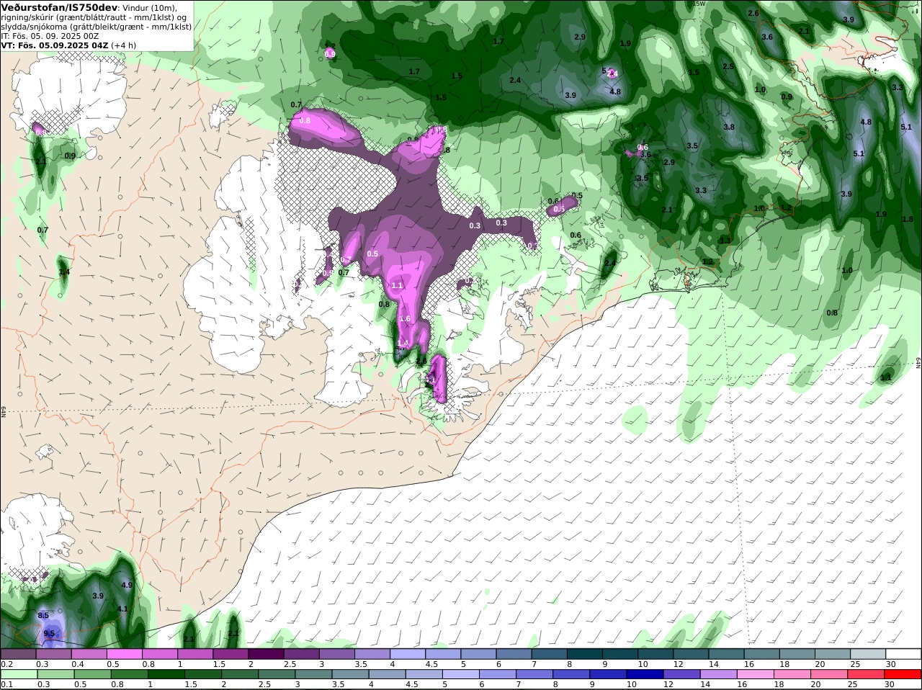The width and height of the screenshot is (922, 690).
Task: Pick the darkest green rain swatch between 1 and 1.5
Action: coord(166,674)
